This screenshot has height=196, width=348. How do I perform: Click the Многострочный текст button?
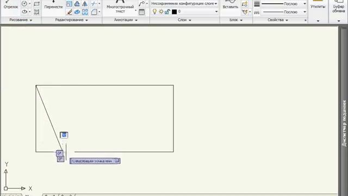[x=120, y=7]
